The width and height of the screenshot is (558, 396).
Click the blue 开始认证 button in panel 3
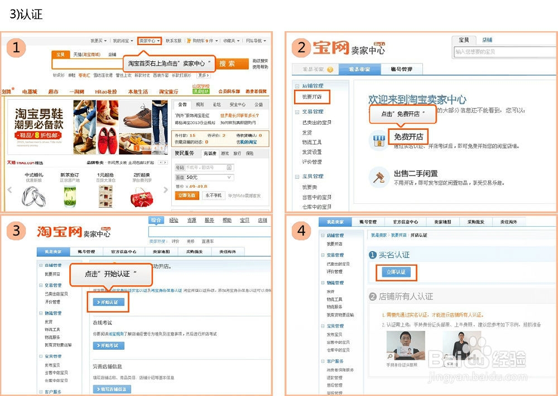click(x=109, y=302)
